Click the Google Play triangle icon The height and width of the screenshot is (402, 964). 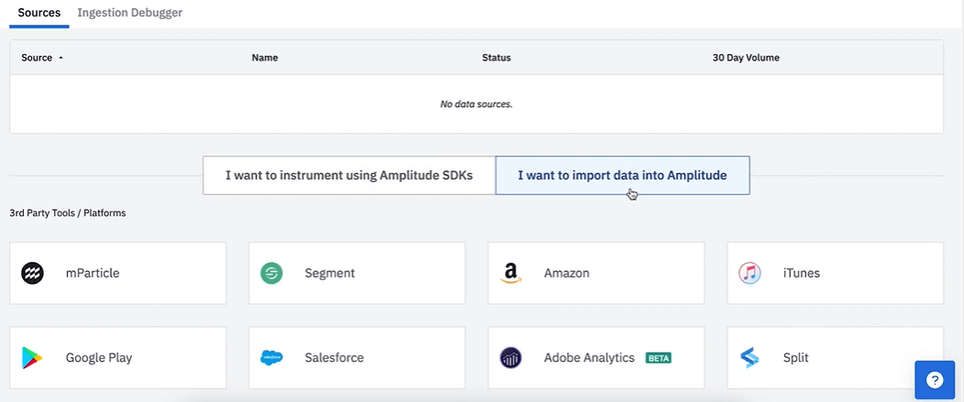[x=32, y=357]
